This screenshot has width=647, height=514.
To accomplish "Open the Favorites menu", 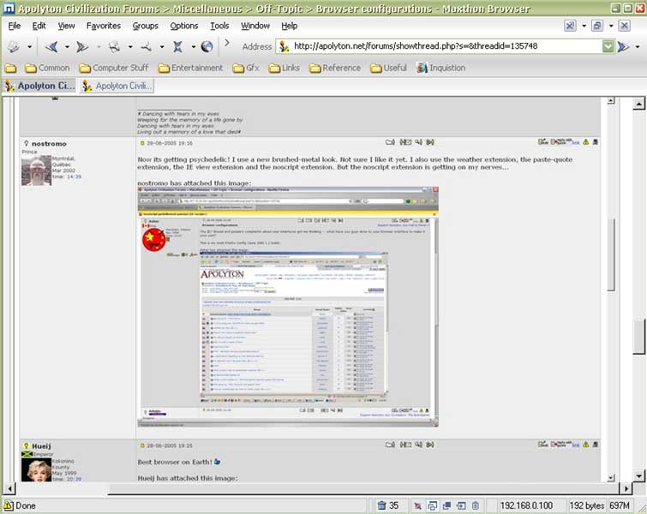I will 103,26.
